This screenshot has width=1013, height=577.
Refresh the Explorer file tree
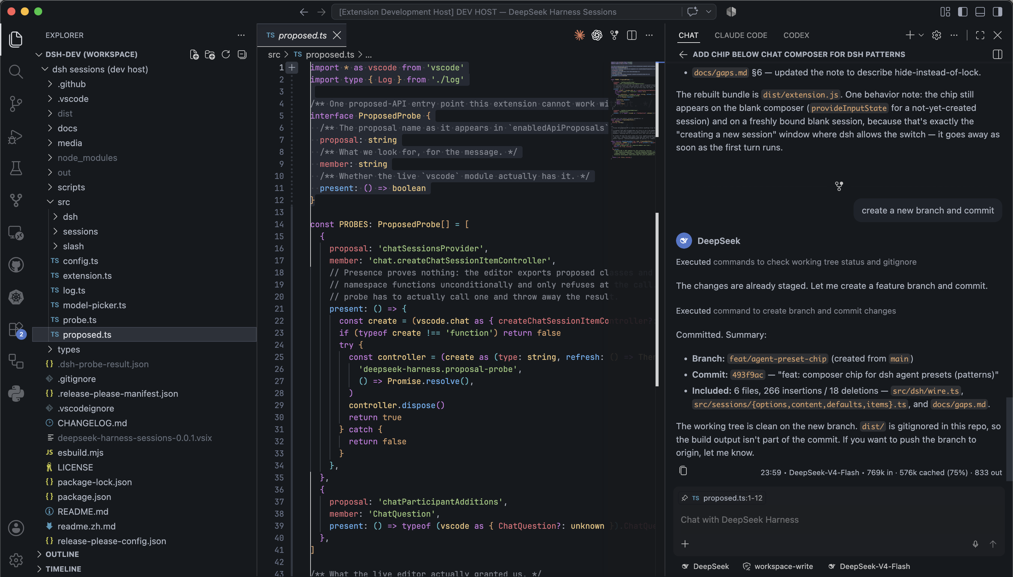226,54
